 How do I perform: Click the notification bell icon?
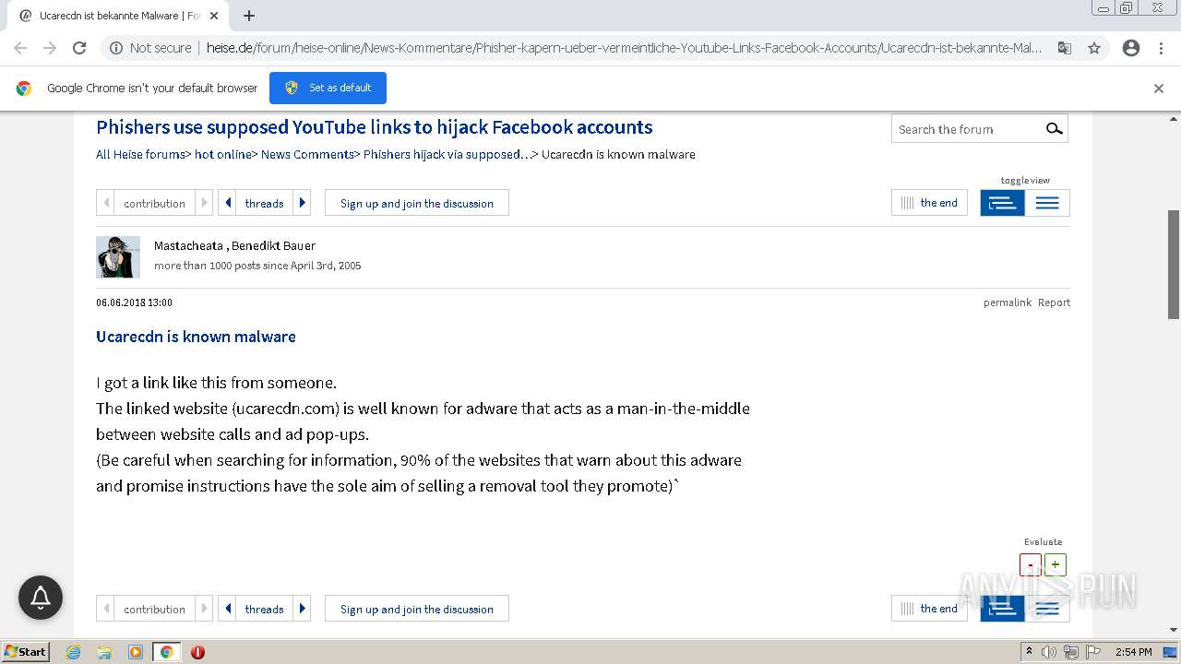(41, 598)
